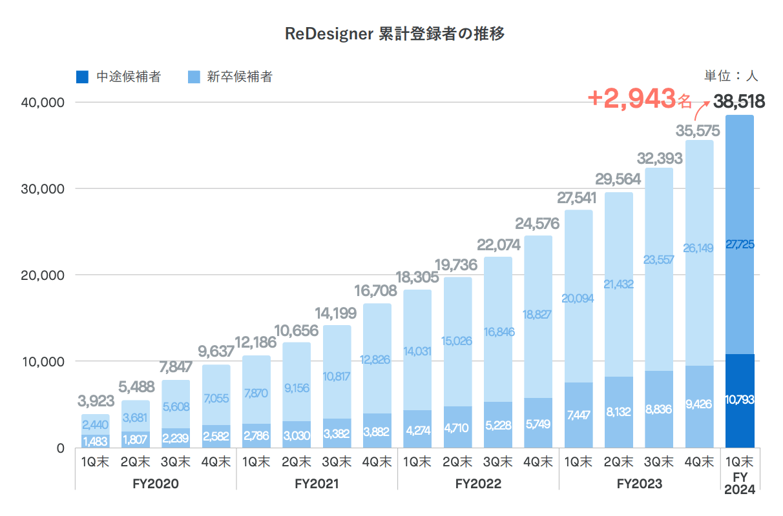
Task: Click the dark blue 中途候補者 legend swatch
Action: click(x=82, y=77)
